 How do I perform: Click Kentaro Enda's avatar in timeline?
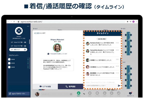(x=87, y=44)
